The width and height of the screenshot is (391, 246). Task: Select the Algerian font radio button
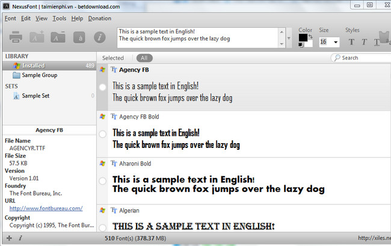click(x=102, y=227)
